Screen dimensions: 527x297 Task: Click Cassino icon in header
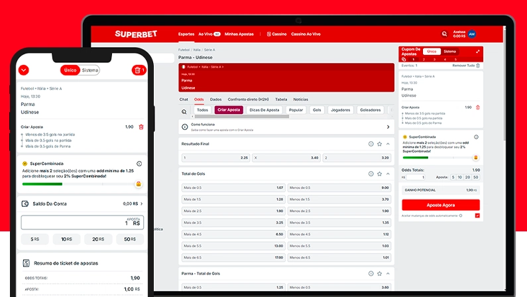tap(269, 34)
